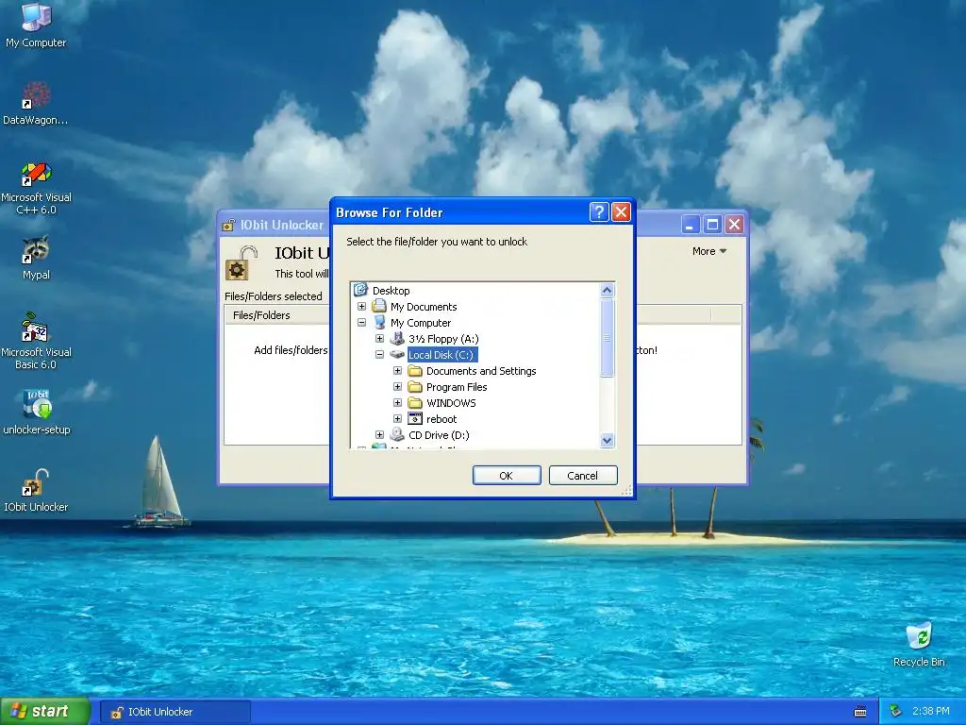
Task: Select Documents and Settings label
Action: pos(481,370)
